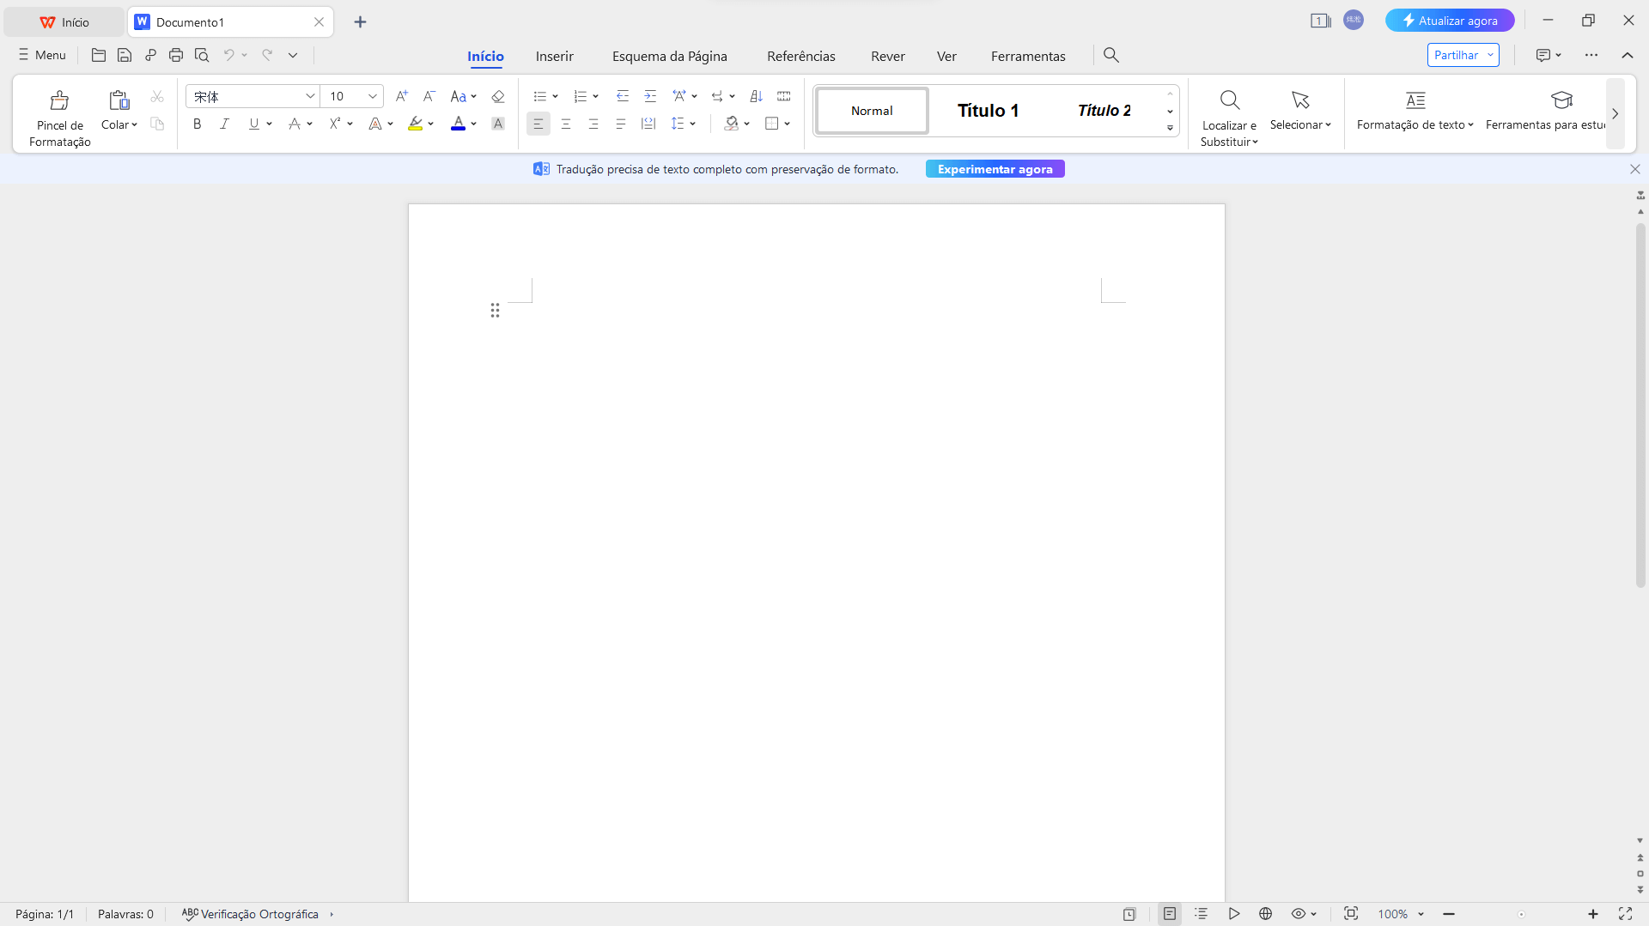The image size is (1649, 926).
Task: Increase font size with A+ icon
Action: tap(401, 96)
